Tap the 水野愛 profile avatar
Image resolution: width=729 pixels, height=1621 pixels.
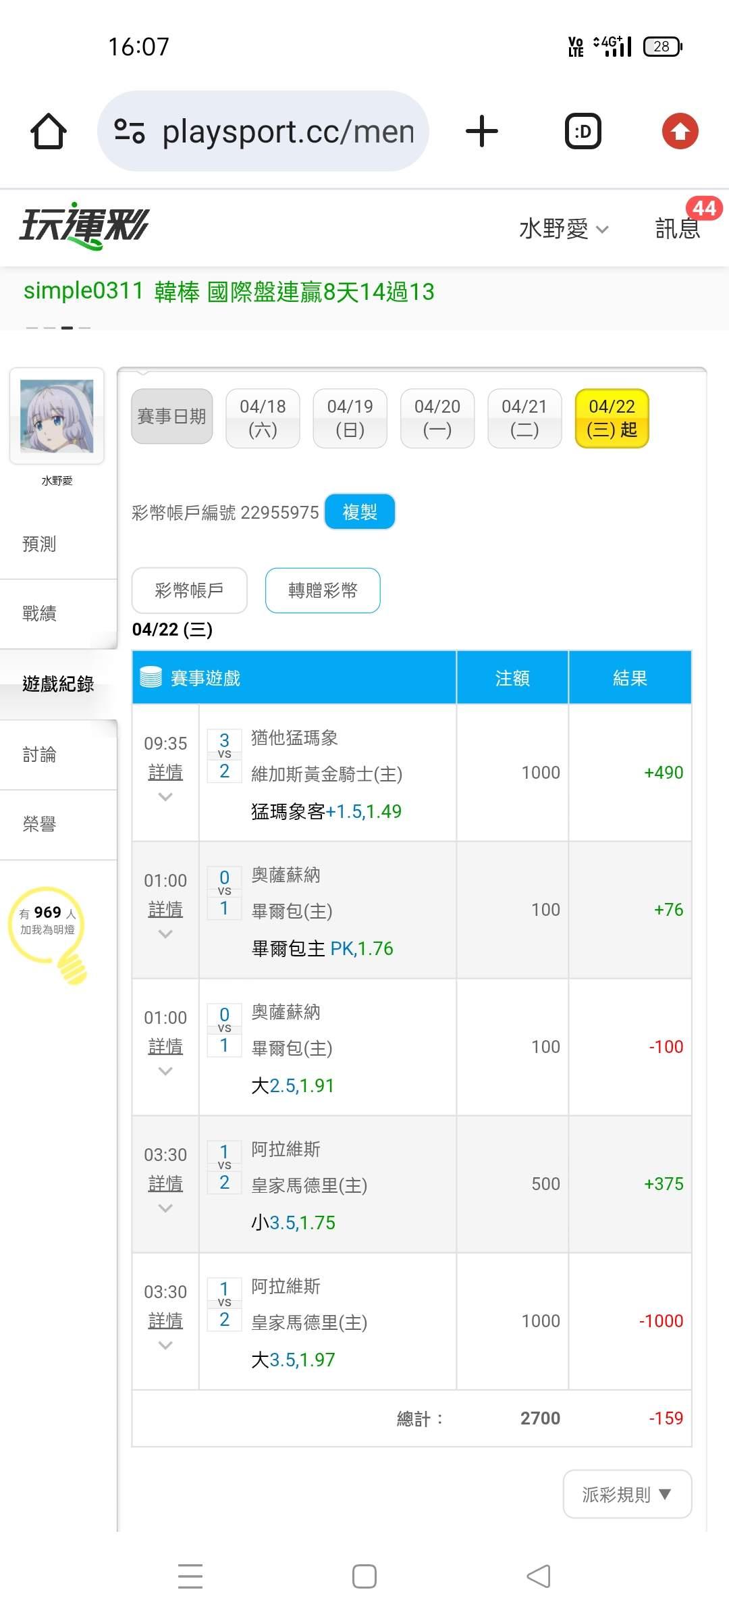(57, 416)
